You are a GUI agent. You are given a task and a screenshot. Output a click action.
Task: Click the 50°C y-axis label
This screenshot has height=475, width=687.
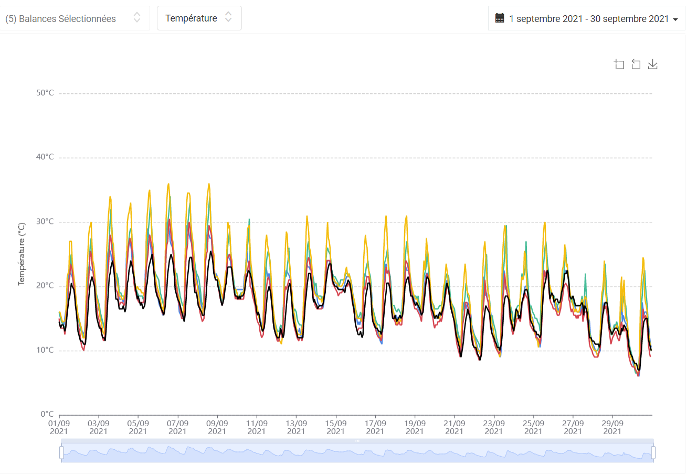pyautogui.click(x=44, y=93)
